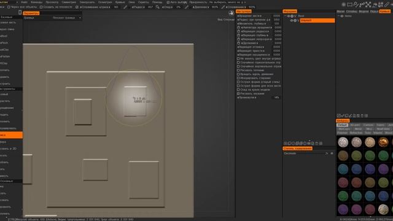
Task: Open the Перья tab
Action: coord(374,11)
